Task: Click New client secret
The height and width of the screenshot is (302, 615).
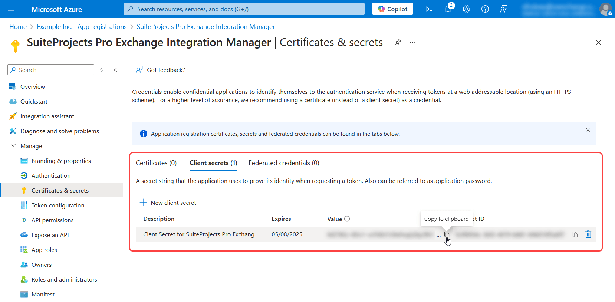Action: 168,203
